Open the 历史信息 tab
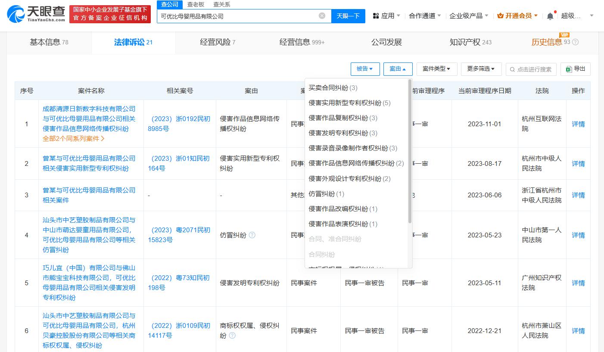The image size is (604, 352). coord(555,42)
